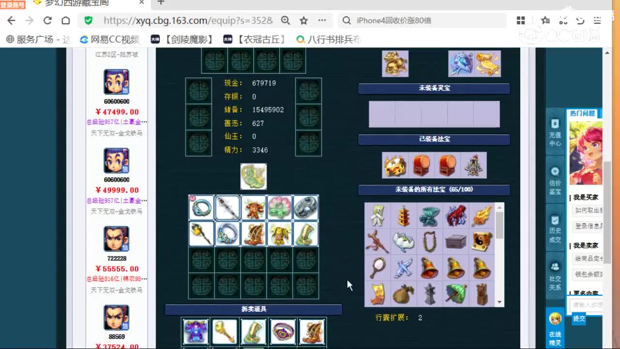Open the browser three-dots more menu
Viewport: 620px width, 349px height.
[x=322, y=20]
